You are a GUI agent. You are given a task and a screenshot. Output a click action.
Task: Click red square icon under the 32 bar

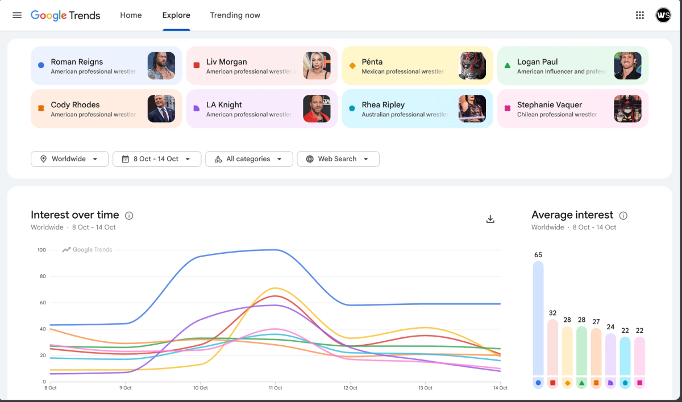click(x=552, y=383)
